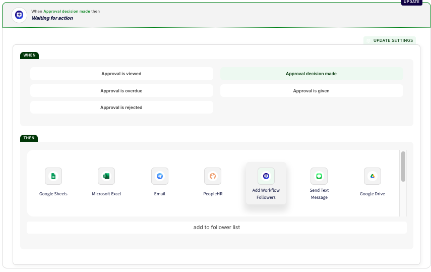431x272 pixels.
Task: Select the add to follower list option
Action: coord(217,228)
